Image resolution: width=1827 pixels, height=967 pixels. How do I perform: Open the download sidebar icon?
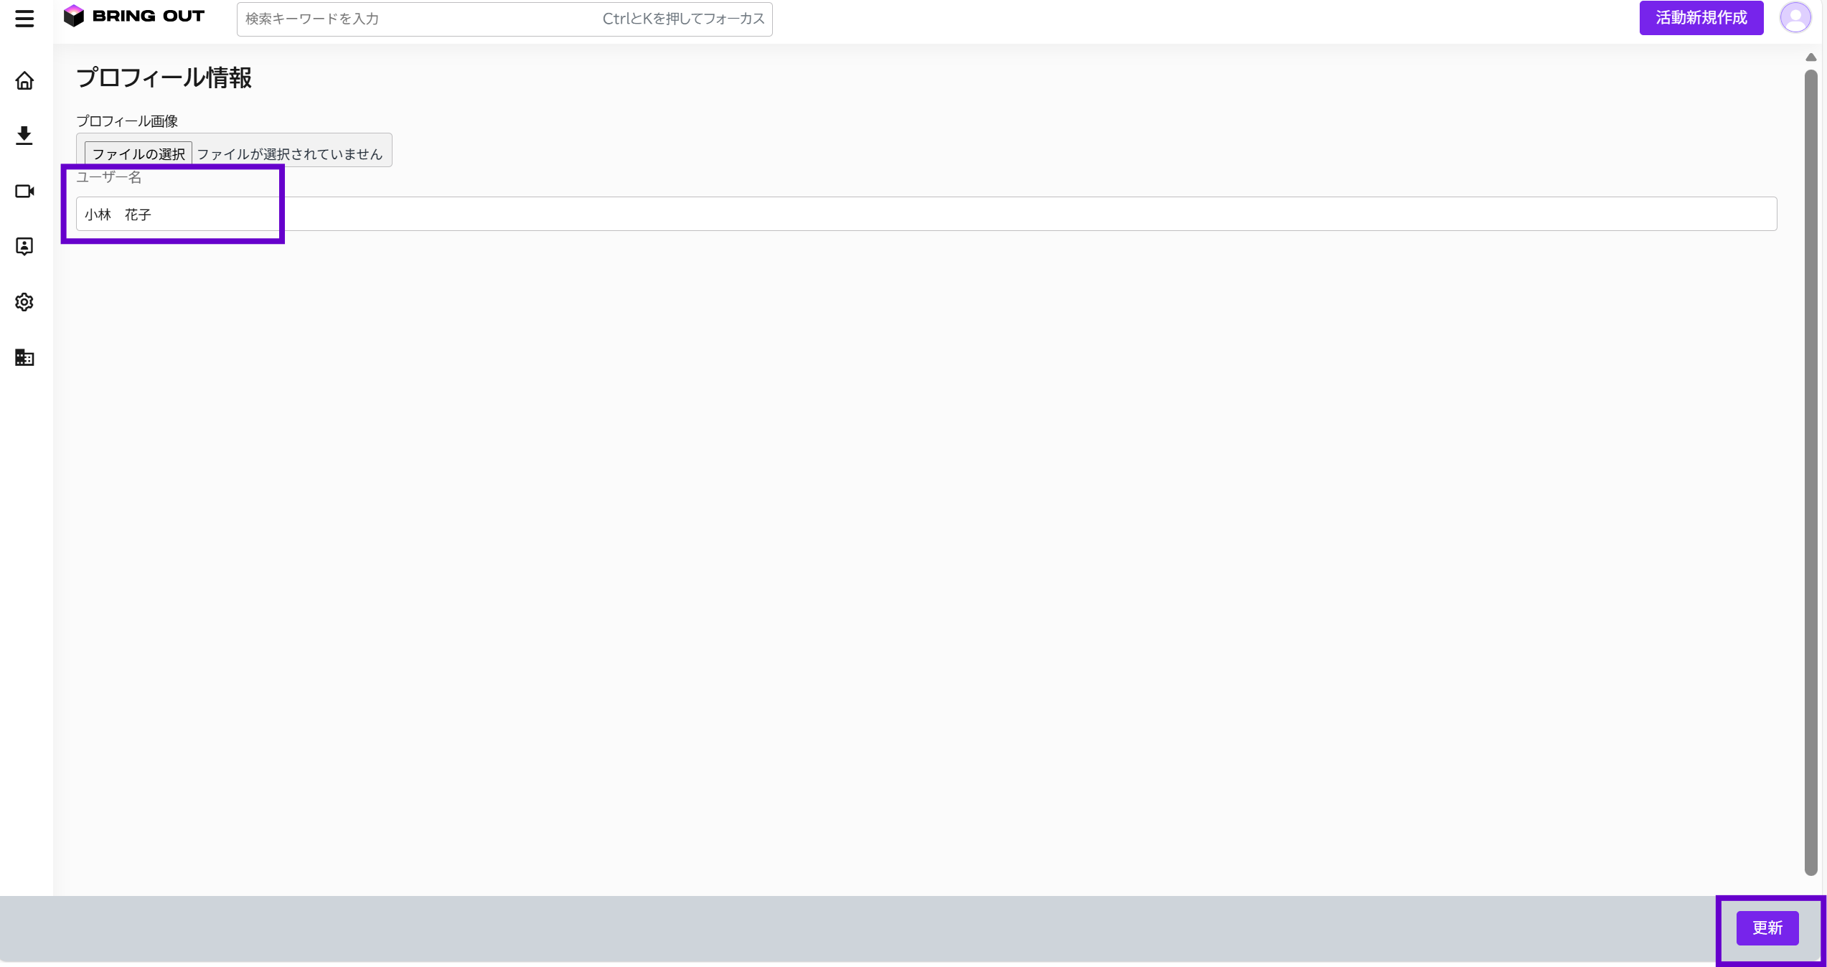click(24, 136)
